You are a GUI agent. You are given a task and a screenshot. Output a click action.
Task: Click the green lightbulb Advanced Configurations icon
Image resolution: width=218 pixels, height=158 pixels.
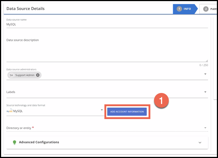14,143
